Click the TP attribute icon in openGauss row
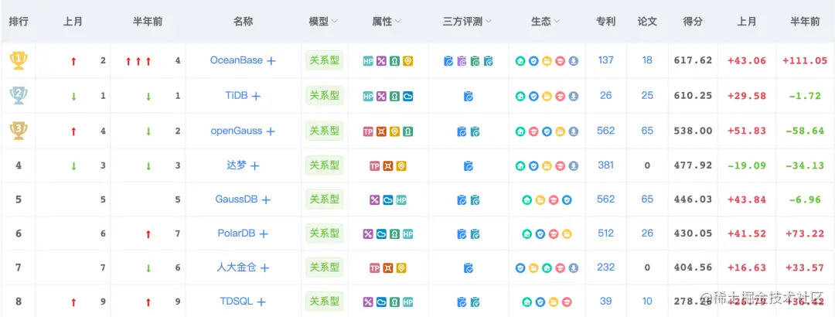Image resolution: width=835 pixels, height=317 pixels. pos(368,131)
